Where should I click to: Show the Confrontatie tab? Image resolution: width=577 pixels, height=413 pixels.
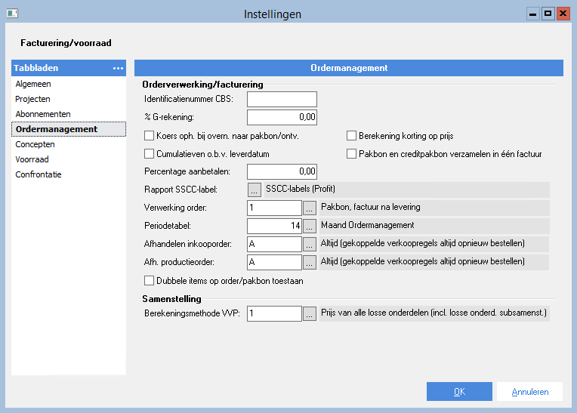point(69,174)
